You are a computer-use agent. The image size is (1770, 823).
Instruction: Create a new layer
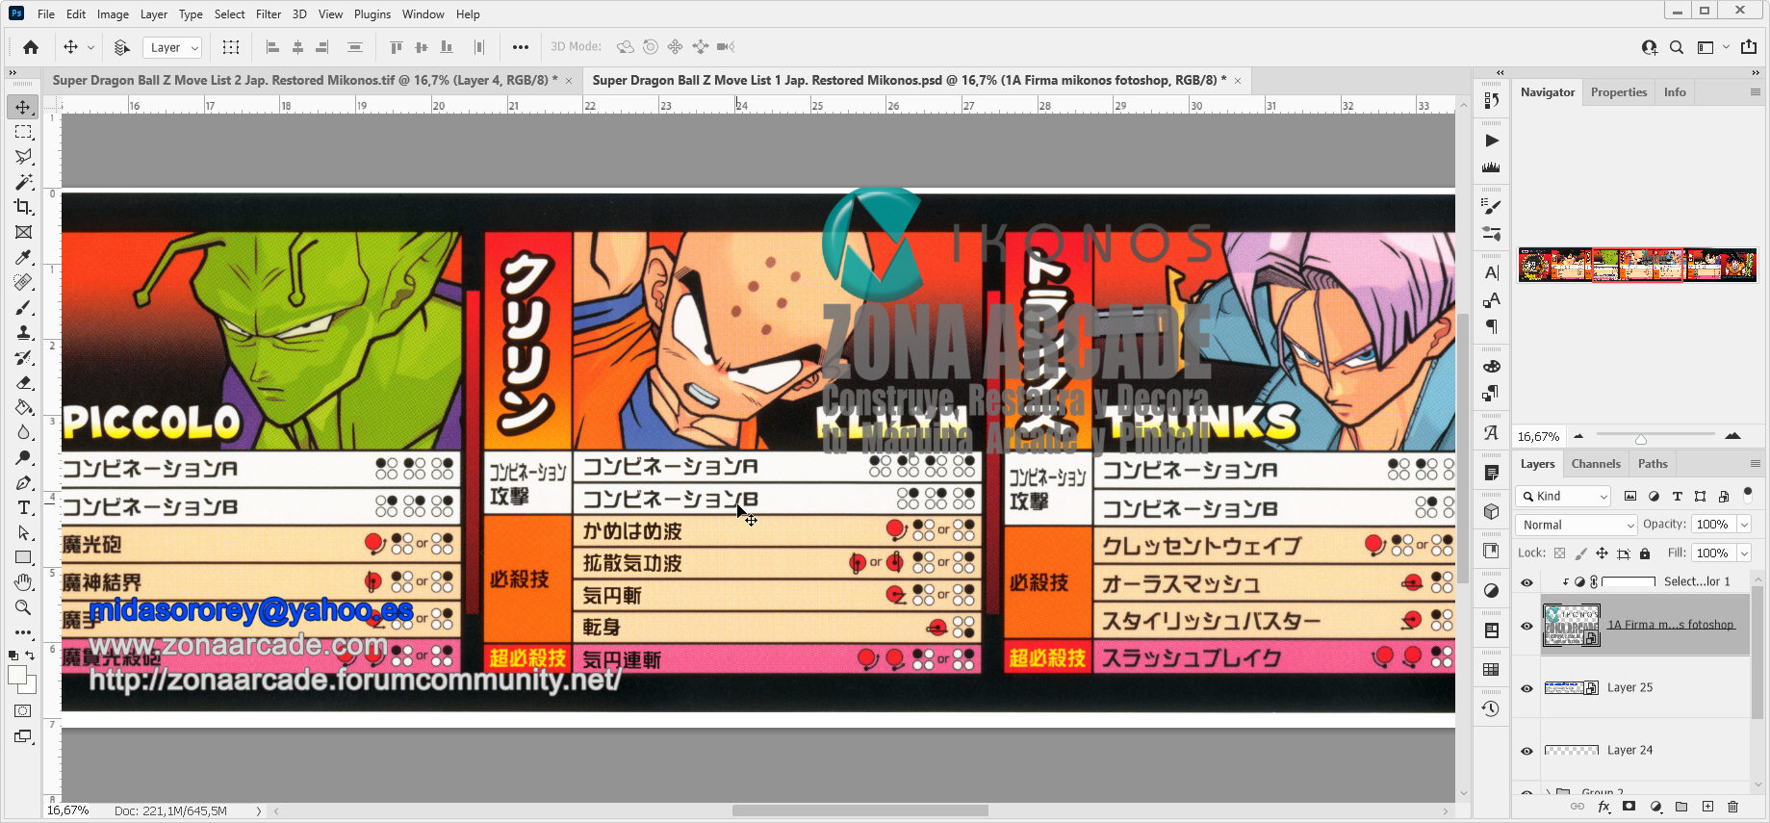pyautogui.click(x=1707, y=807)
